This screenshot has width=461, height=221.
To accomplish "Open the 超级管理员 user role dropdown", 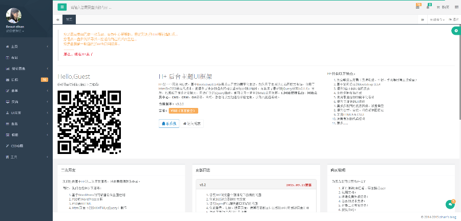I will tap(15, 31).
